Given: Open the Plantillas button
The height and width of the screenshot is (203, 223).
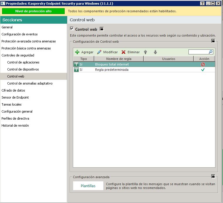Looking at the screenshot, I should [x=88, y=186].
